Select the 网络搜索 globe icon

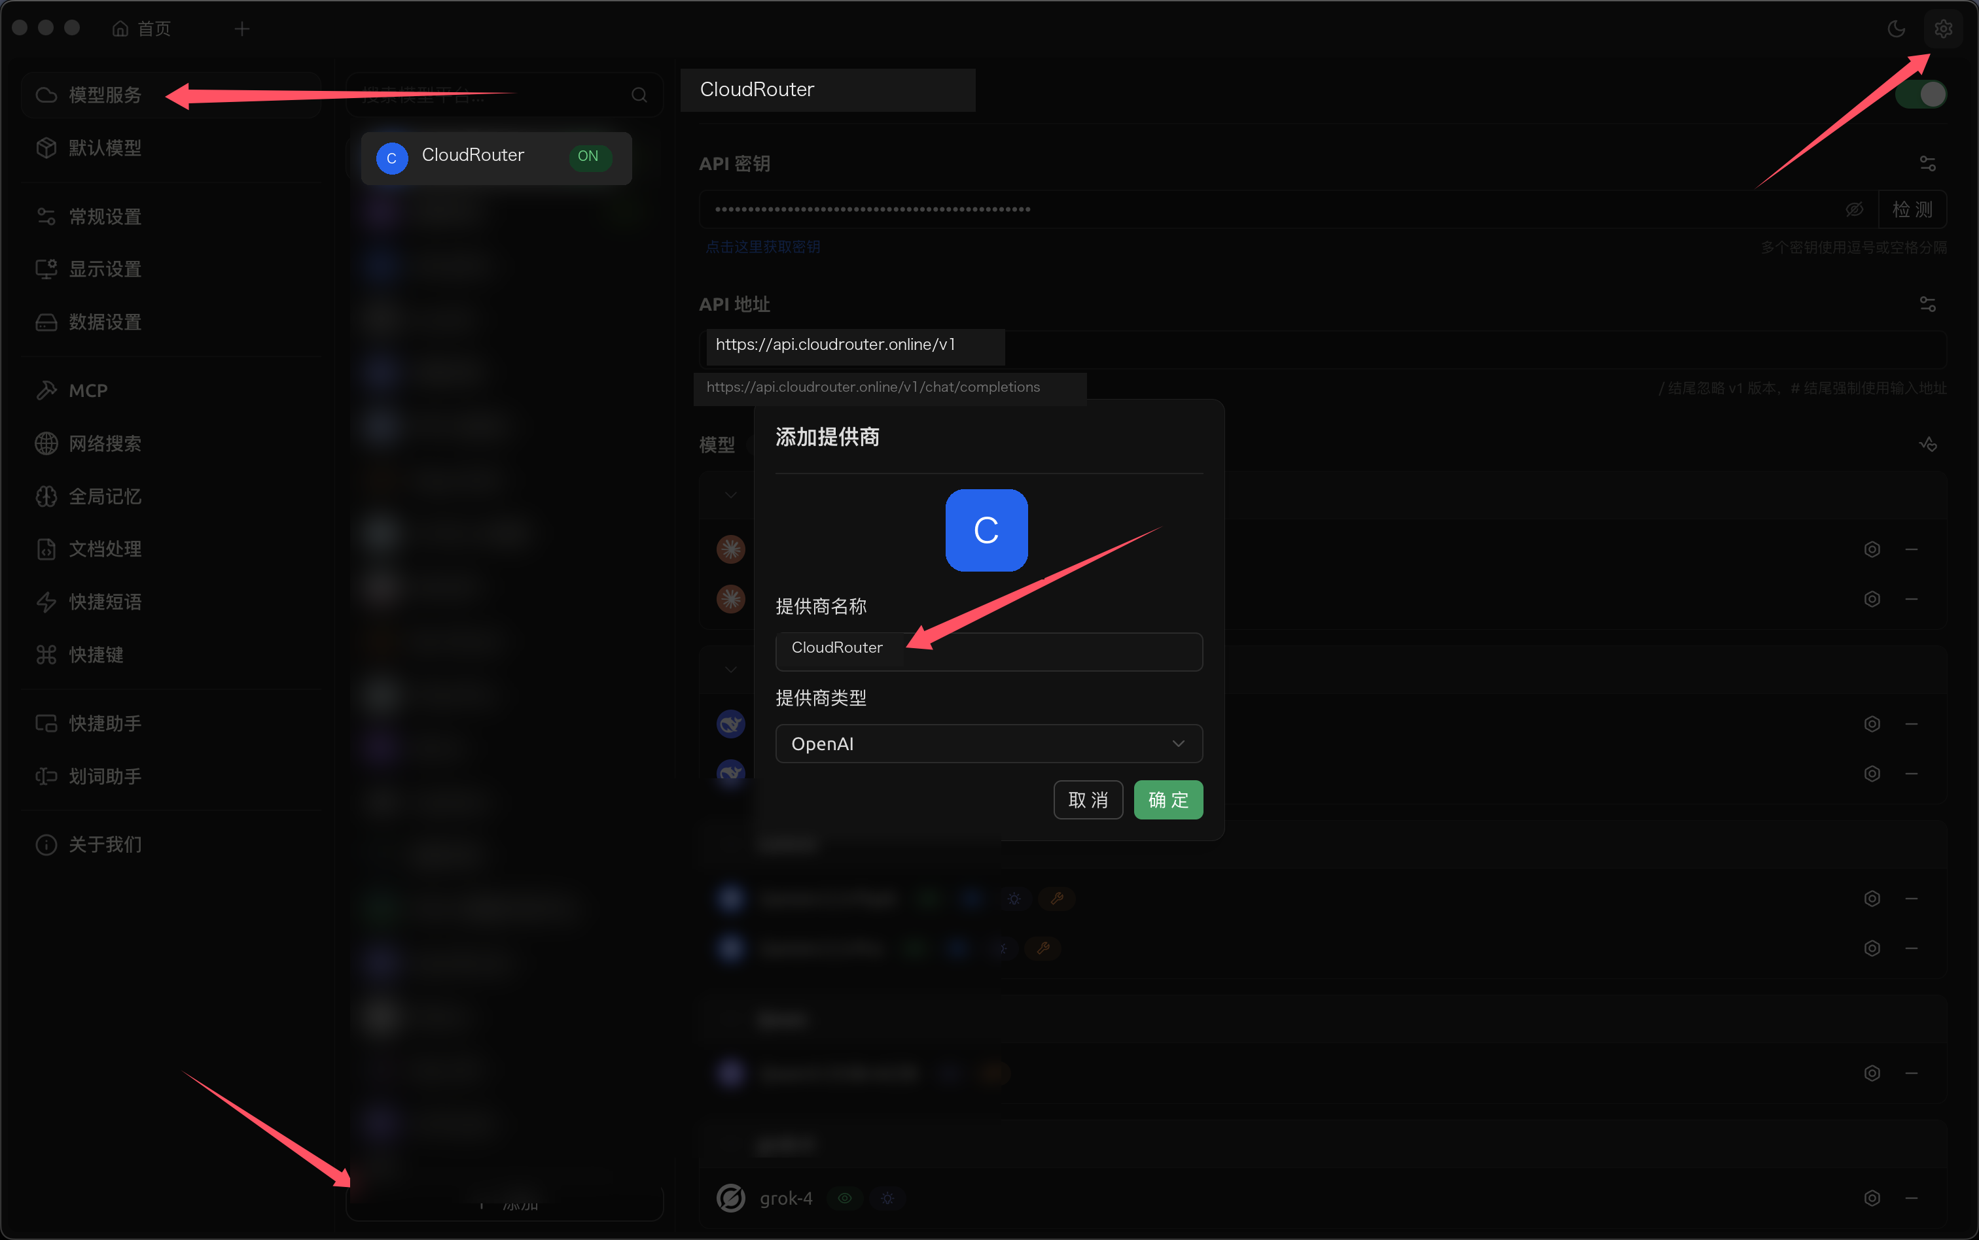[x=46, y=443]
